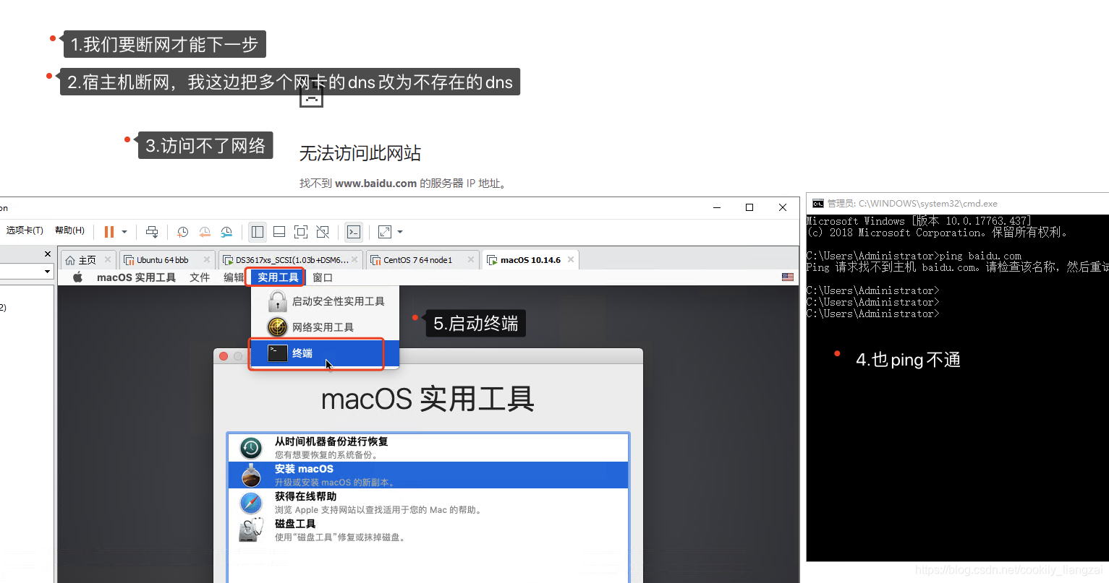The width and height of the screenshot is (1109, 583).
Task: Open the 窗口 menu in macOS
Action: coord(323,277)
